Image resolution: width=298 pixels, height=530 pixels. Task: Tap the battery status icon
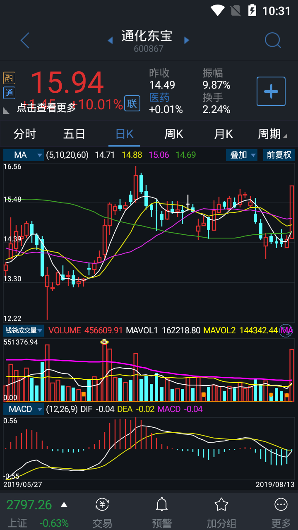(x=252, y=10)
